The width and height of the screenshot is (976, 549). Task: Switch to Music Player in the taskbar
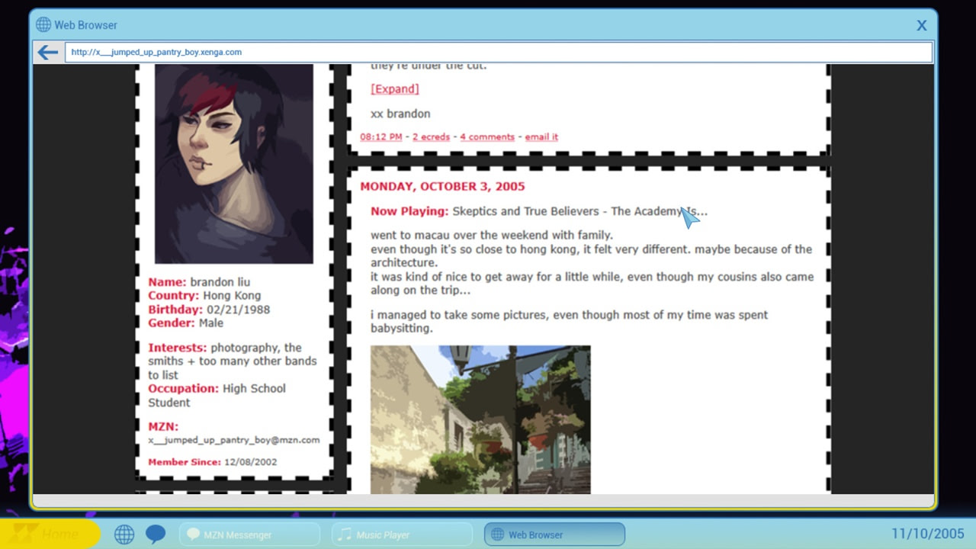403,535
